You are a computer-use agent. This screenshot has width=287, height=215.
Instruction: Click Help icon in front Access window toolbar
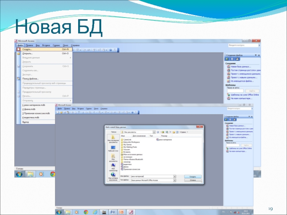(132, 112)
